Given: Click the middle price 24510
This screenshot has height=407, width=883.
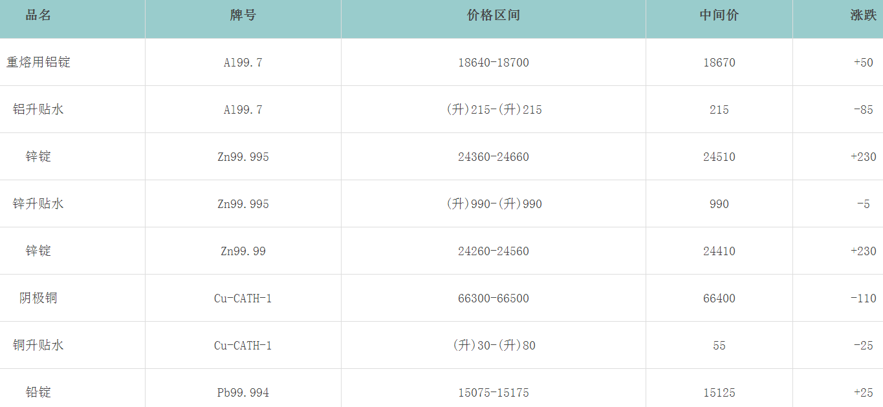Looking at the screenshot, I should click(x=719, y=157).
